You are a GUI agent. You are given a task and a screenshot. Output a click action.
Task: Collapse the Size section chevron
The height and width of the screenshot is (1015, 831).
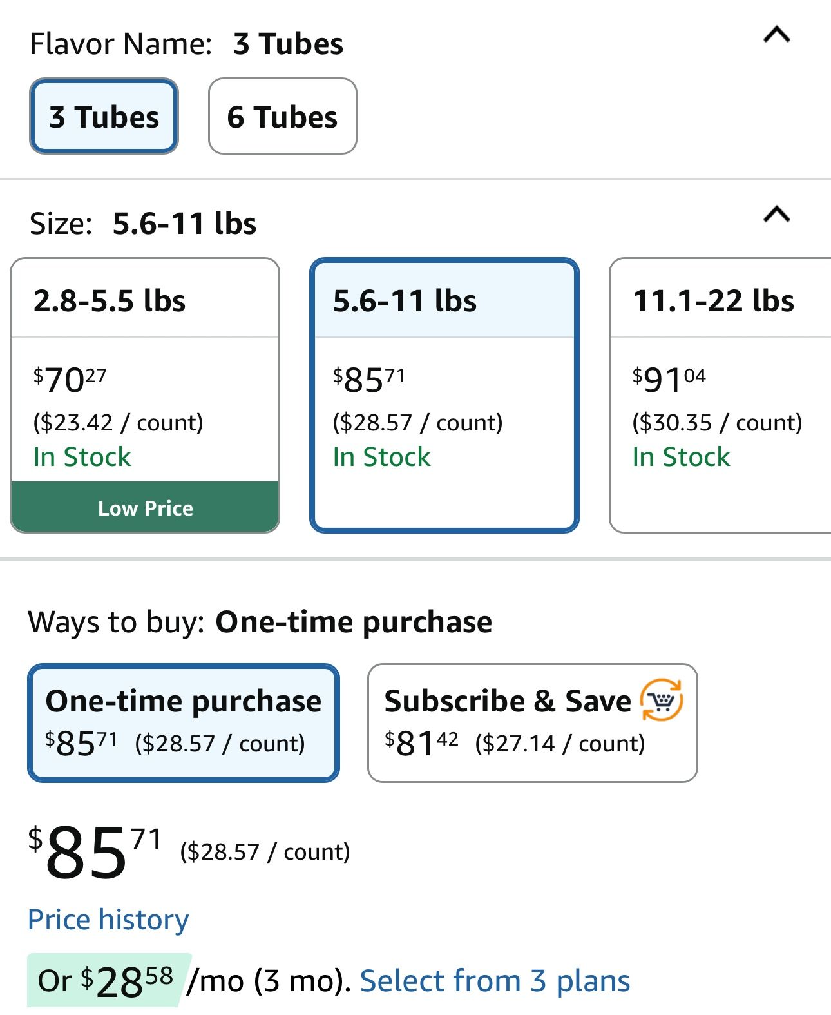(776, 214)
